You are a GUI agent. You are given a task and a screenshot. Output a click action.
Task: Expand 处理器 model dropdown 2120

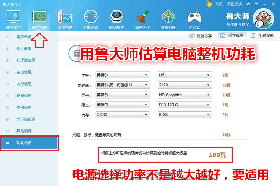[x=185, y=85]
